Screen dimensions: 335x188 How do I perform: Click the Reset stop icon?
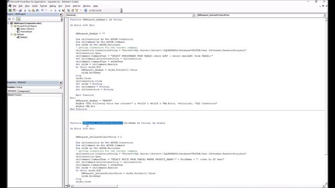click(59, 10)
